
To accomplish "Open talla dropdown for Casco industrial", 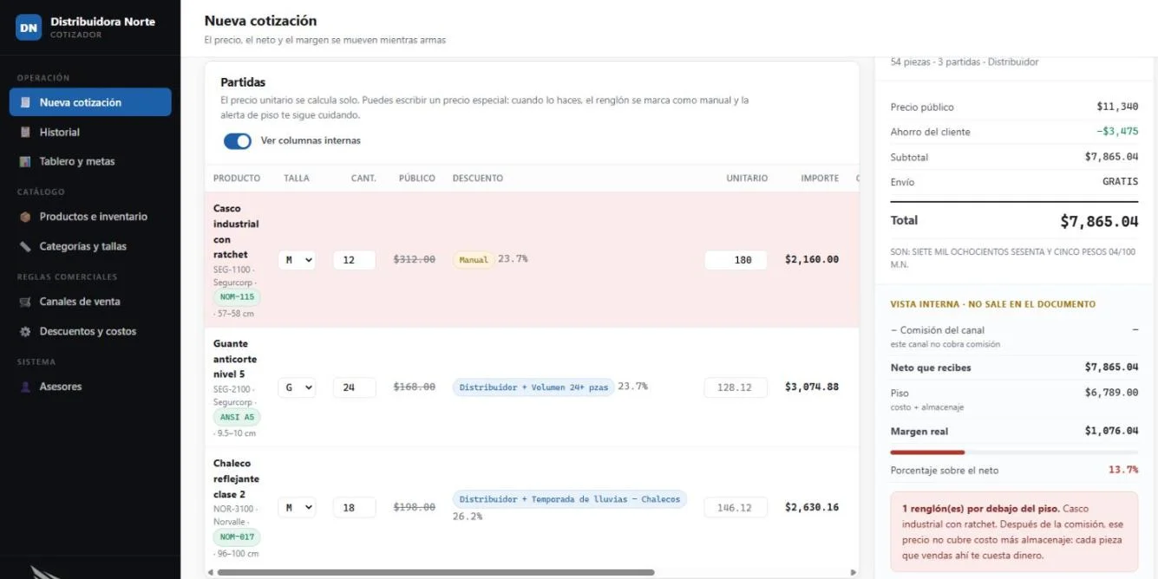I will (297, 260).
